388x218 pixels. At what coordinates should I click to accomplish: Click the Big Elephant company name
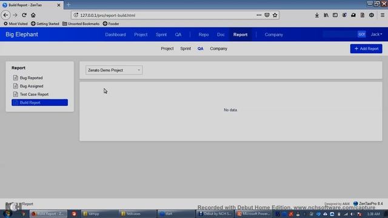[x=22, y=35]
